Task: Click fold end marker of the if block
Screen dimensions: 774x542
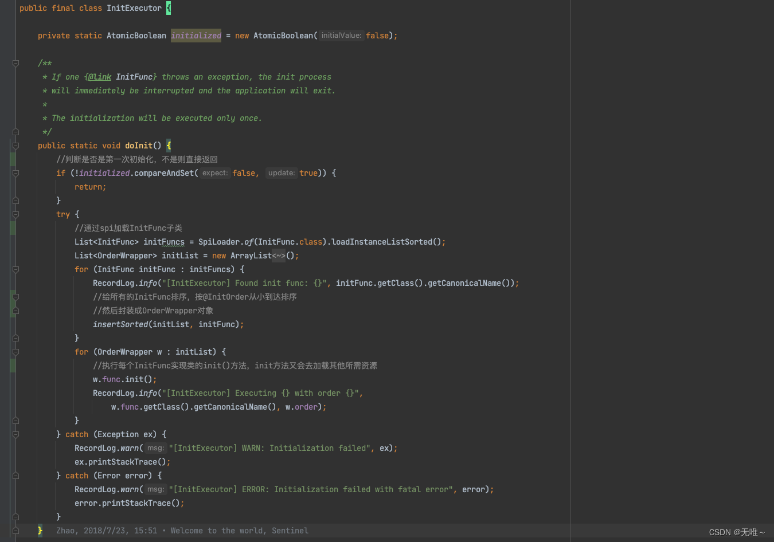Action: (16, 201)
